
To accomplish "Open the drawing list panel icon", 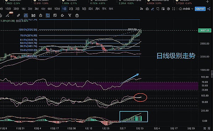I will tap(55, 15).
